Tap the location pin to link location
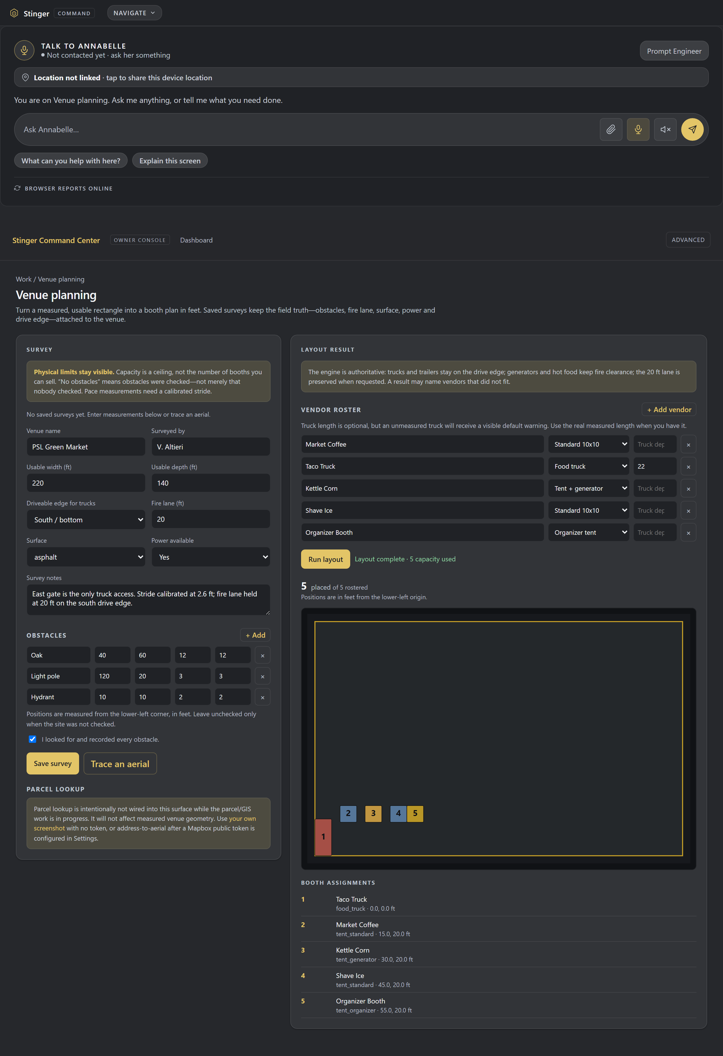723x1056 pixels. (x=25, y=78)
